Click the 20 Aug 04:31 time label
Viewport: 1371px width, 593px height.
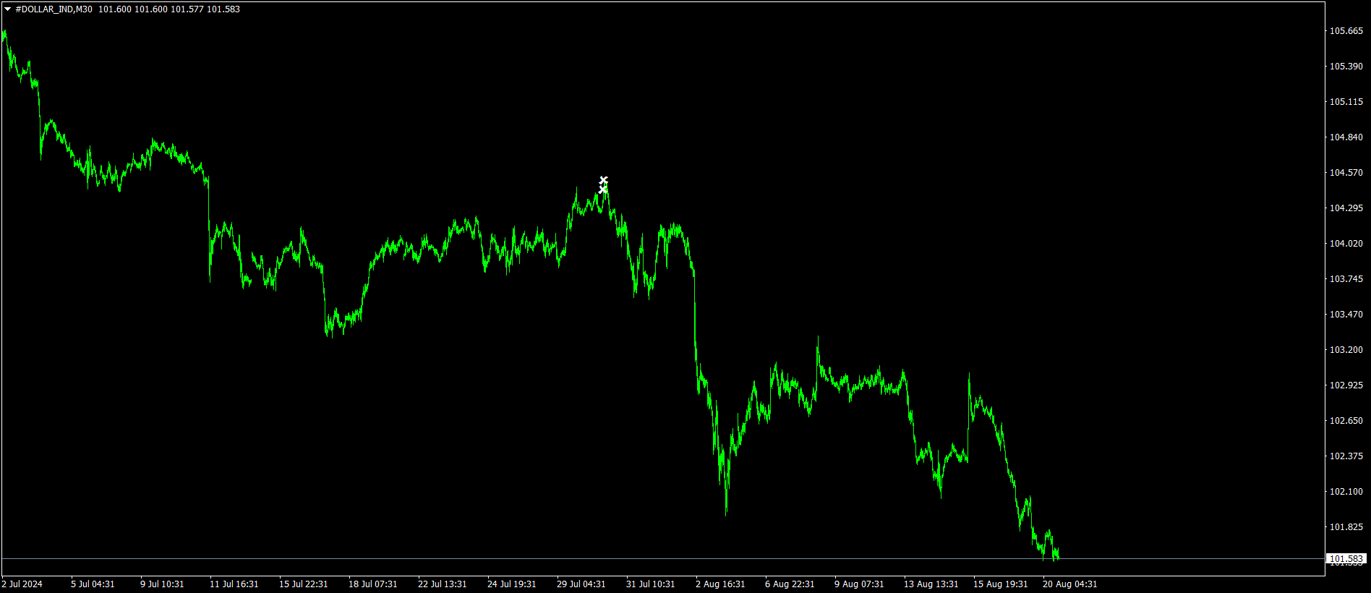(1069, 584)
